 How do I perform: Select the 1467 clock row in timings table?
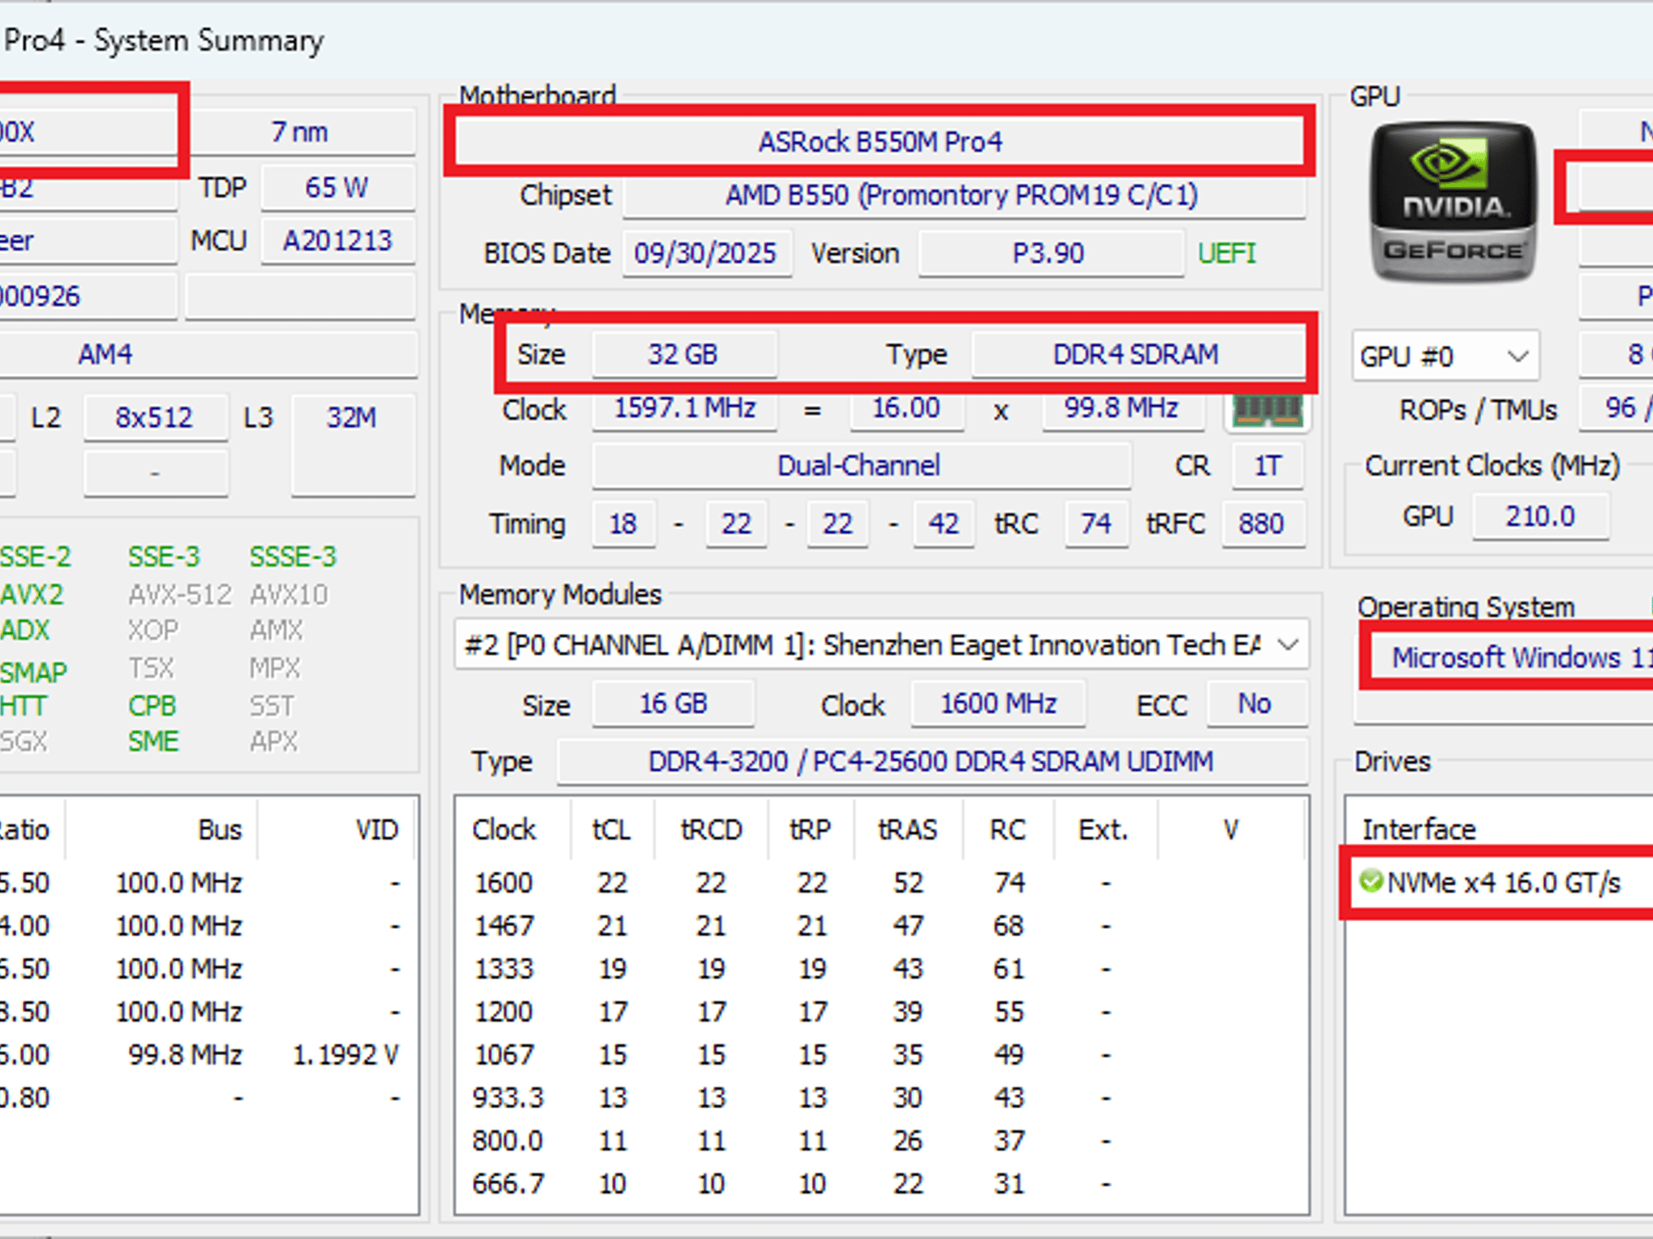pyautogui.click(x=881, y=925)
